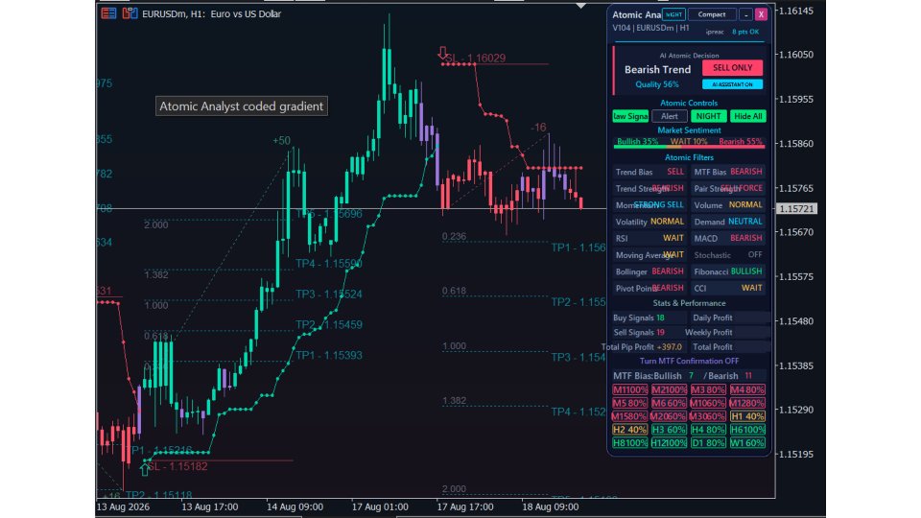Screen dimensions: 921x518
Task: Click the Pivot Points filter
Action: click(649, 288)
